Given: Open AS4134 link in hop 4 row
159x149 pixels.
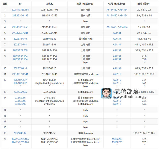Looking at the screenshot, I should (x=123, y=27).
